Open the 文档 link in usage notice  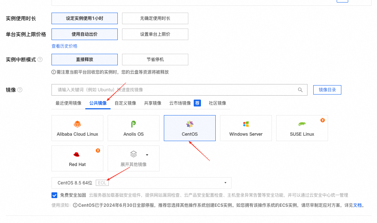357,205
